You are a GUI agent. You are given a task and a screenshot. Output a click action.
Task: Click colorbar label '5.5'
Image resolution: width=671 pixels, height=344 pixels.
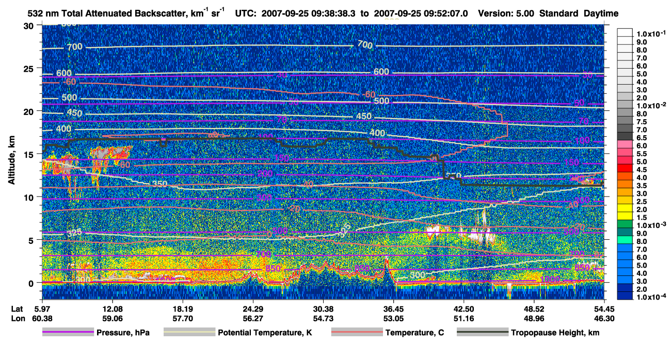(x=641, y=154)
